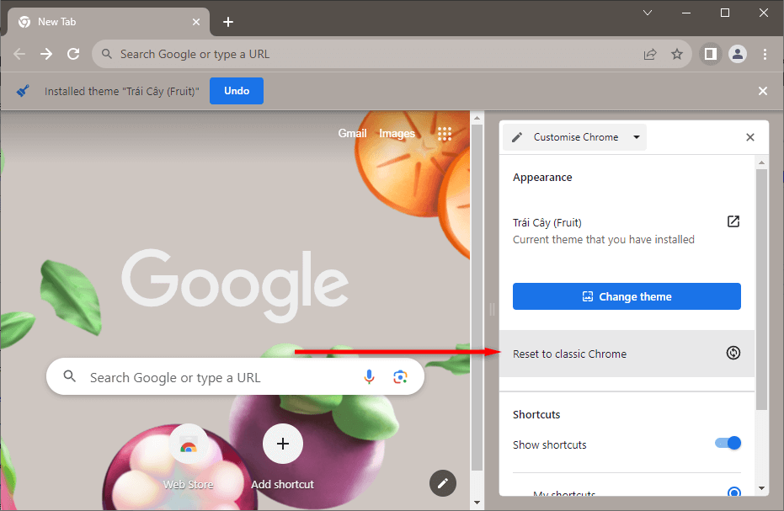
Task: Maximize the Chrome window
Action: pos(724,13)
